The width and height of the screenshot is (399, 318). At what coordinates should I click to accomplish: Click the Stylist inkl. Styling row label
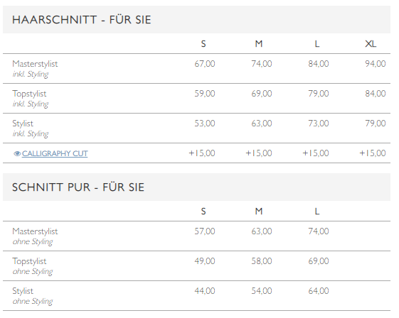point(31,128)
